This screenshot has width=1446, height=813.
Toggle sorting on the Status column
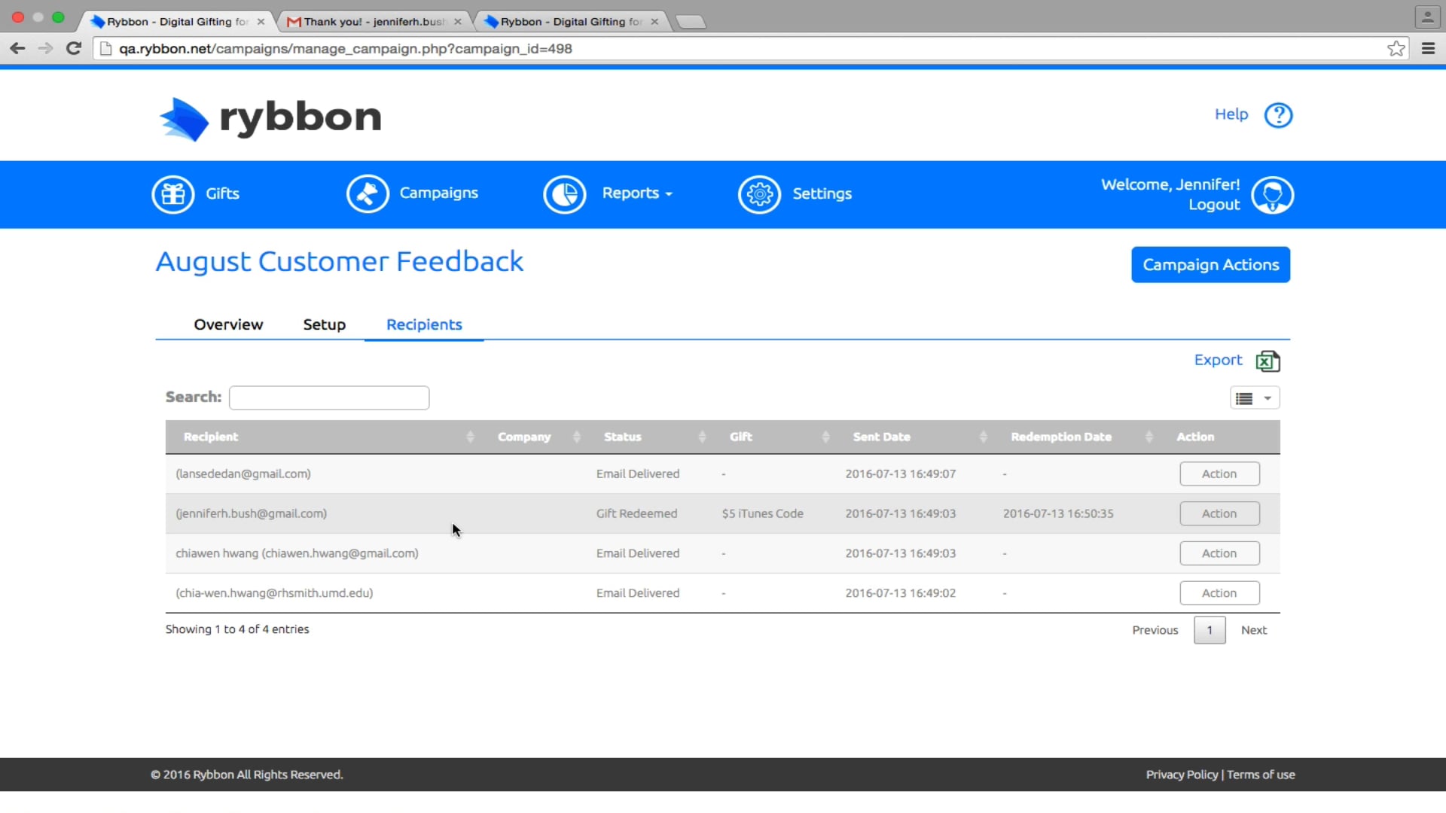[701, 437]
